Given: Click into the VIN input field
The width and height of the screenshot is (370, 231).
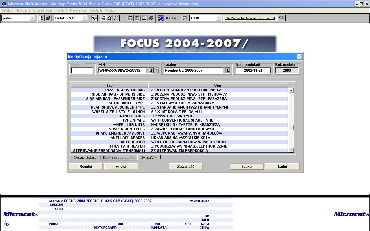Looking at the screenshot, I should click(x=123, y=70).
